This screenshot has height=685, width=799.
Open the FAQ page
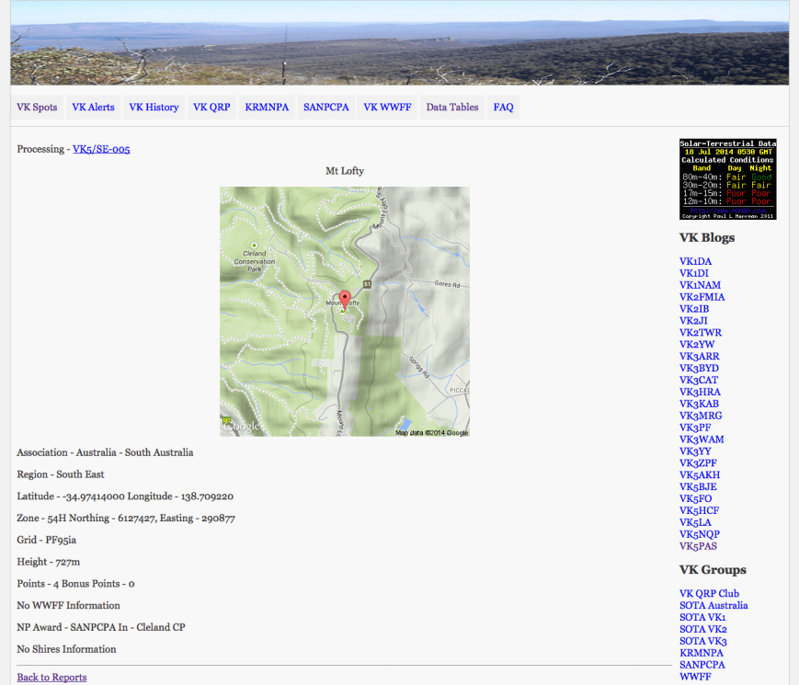click(503, 107)
